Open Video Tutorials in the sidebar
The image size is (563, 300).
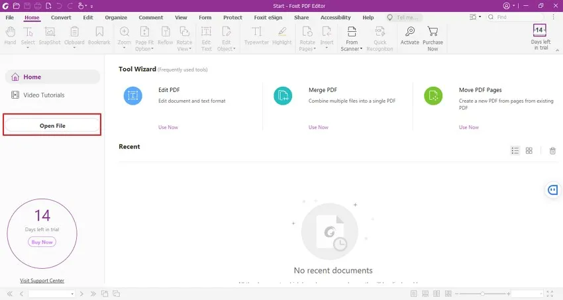tap(38, 95)
